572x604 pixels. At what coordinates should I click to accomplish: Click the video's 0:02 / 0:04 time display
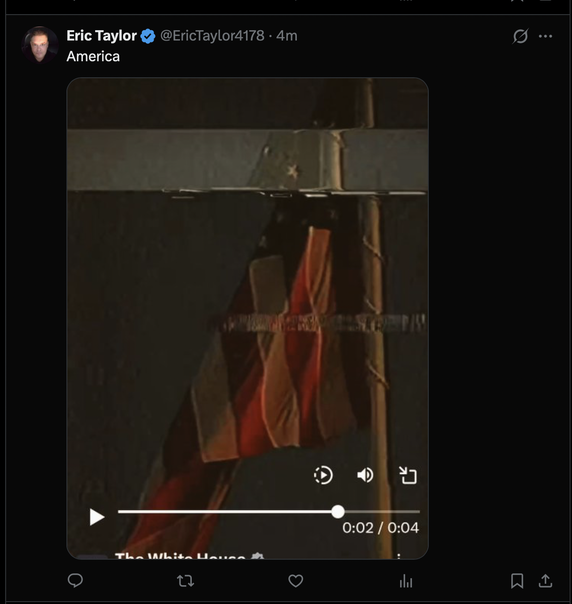pos(380,528)
